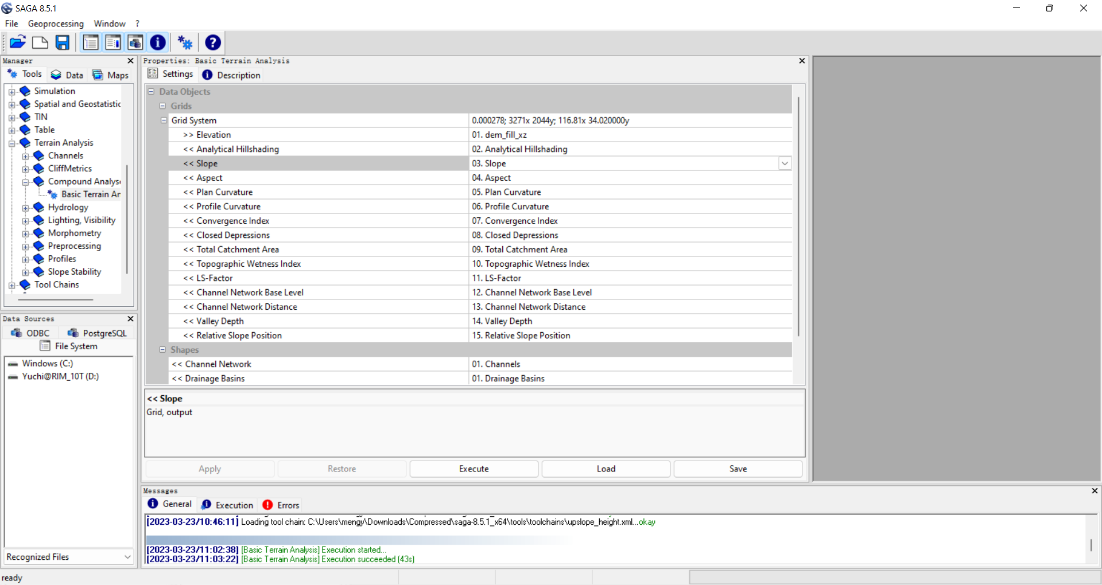The width and height of the screenshot is (1102, 585).
Task: Expand the Simulation tree node
Action: click(11, 92)
